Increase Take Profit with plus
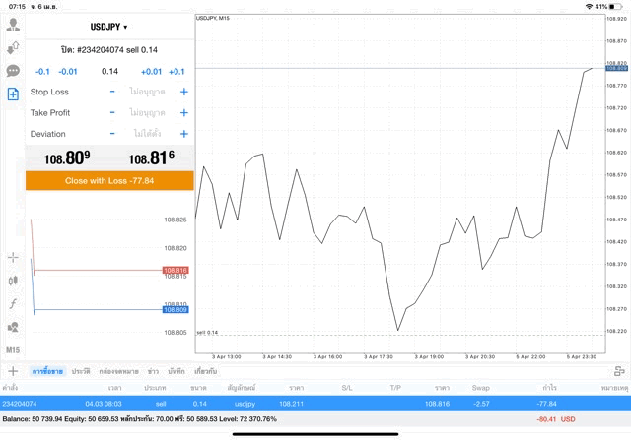This screenshot has height=440, width=631. (184, 112)
